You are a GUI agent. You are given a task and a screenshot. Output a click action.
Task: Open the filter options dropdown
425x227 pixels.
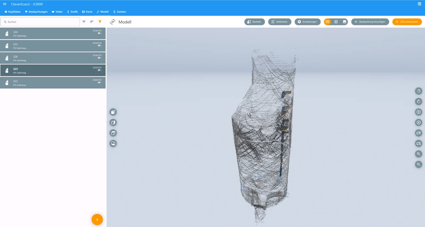[x=84, y=22]
